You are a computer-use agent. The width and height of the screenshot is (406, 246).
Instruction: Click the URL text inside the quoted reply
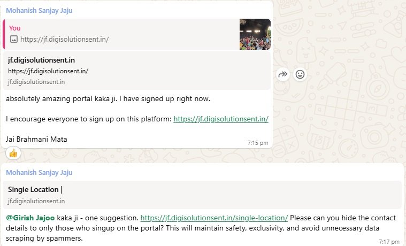[64, 39]
